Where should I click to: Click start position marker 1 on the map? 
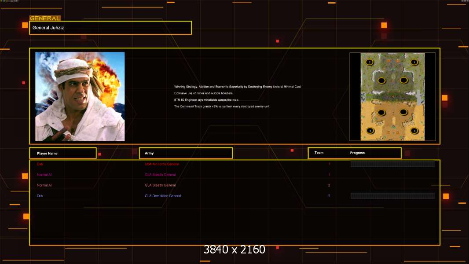(414, 62)
